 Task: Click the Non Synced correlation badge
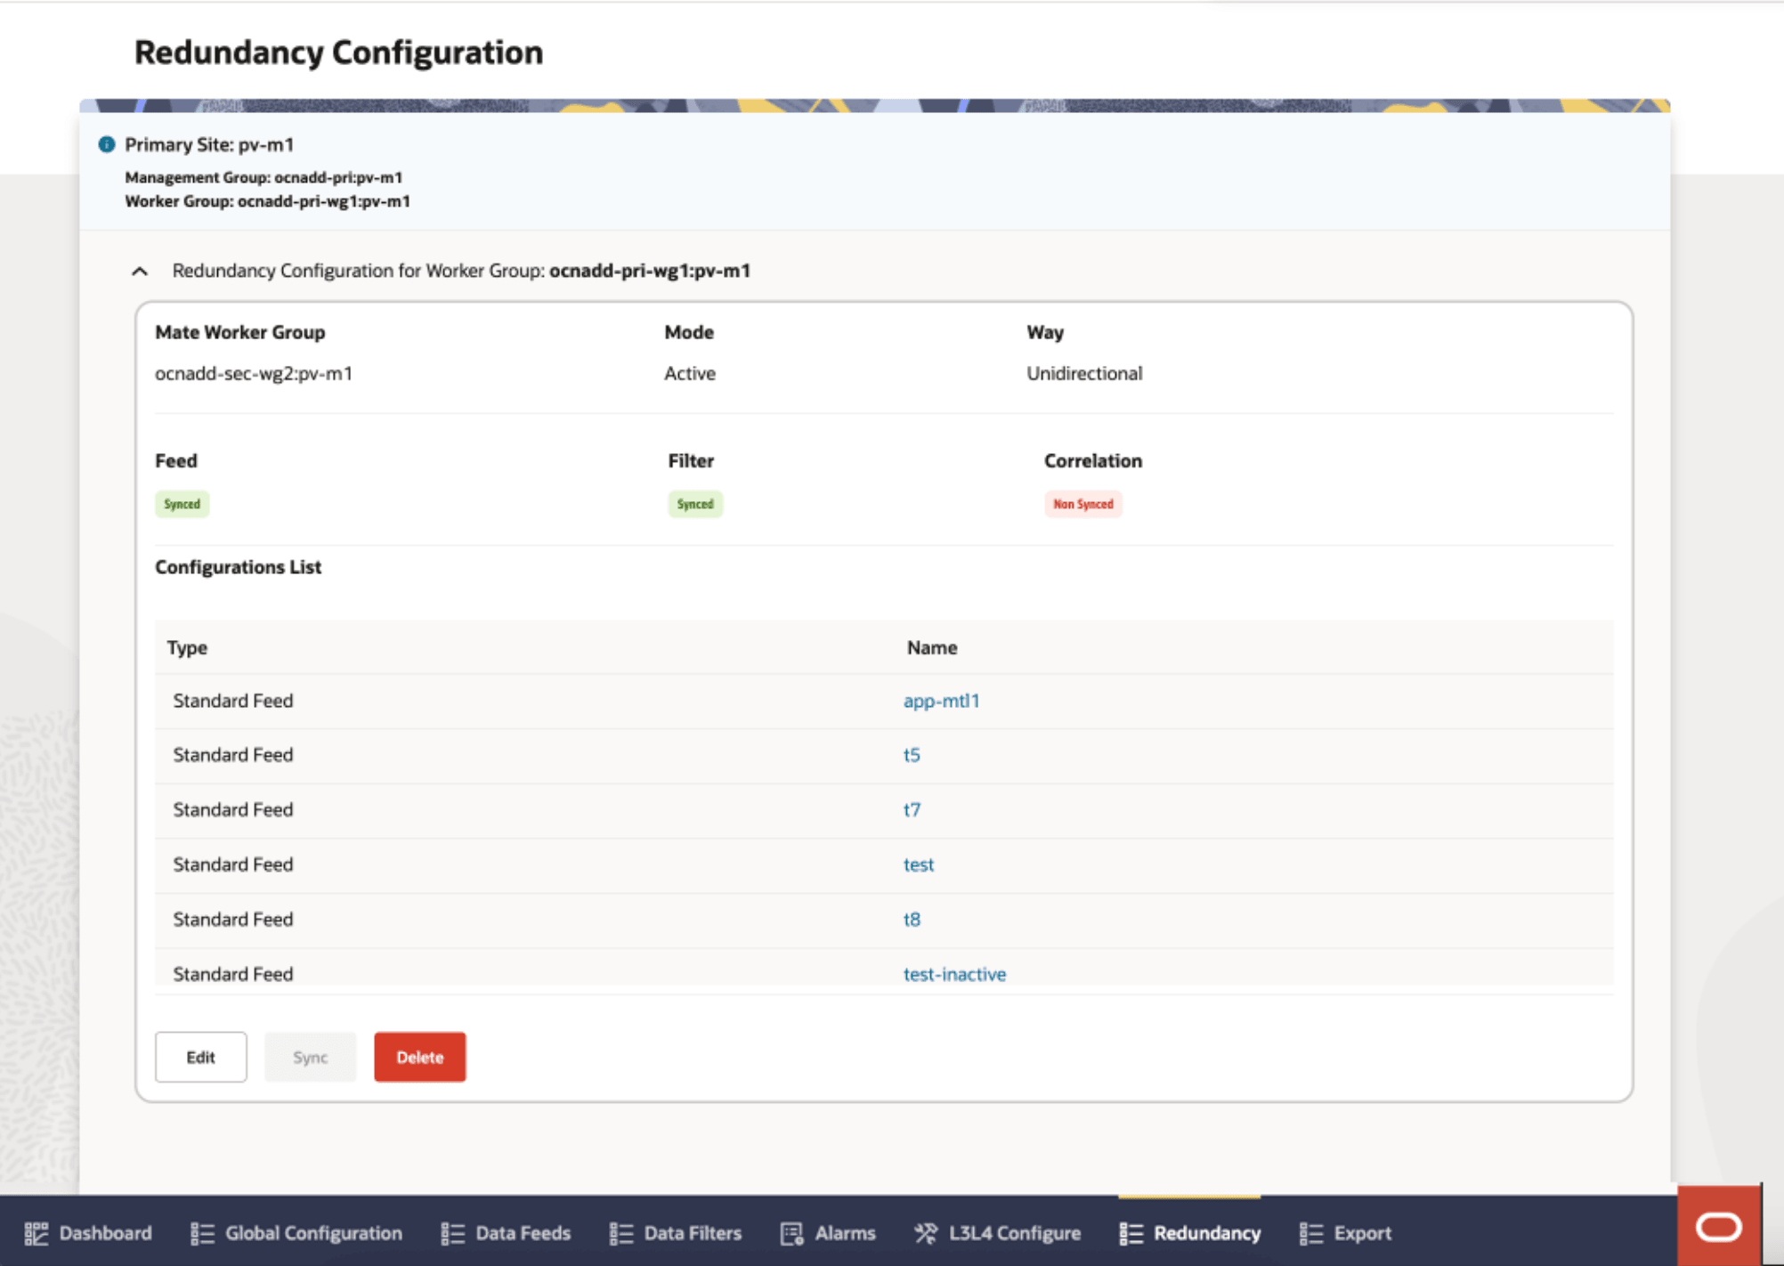(1083, 504)
